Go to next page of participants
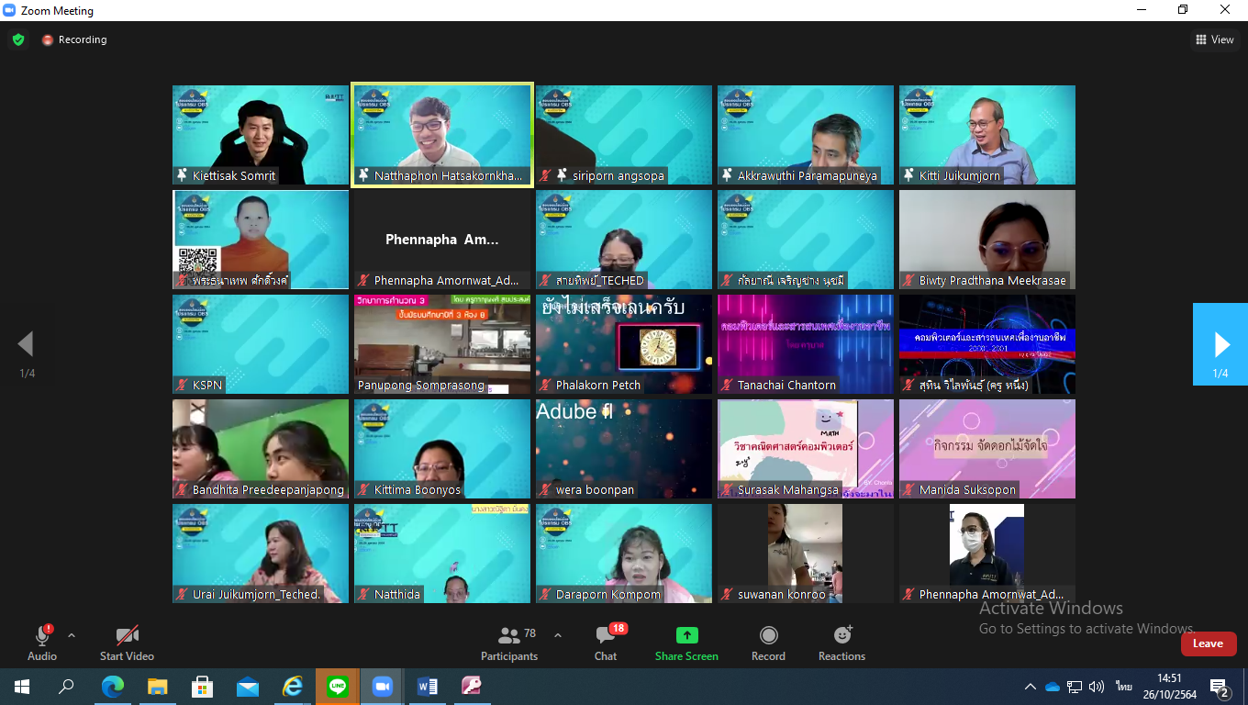The height and width of the screenshot is (705, 1248). click(1220, 344)
